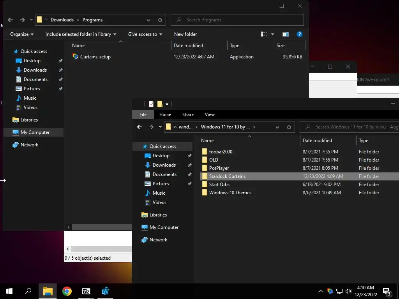Open recent locations dropdown in Programs window
This screenshot has height=299, width=399.
31,20
